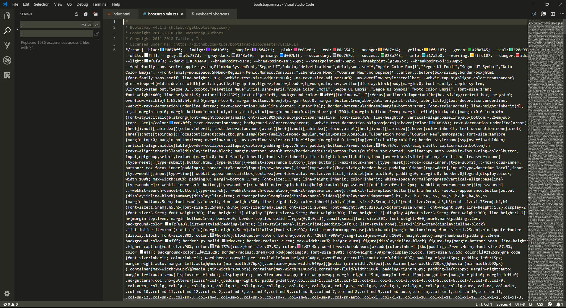Refresh the search results
The width and height of the screenshot is (566, 308).
point(77,14)
